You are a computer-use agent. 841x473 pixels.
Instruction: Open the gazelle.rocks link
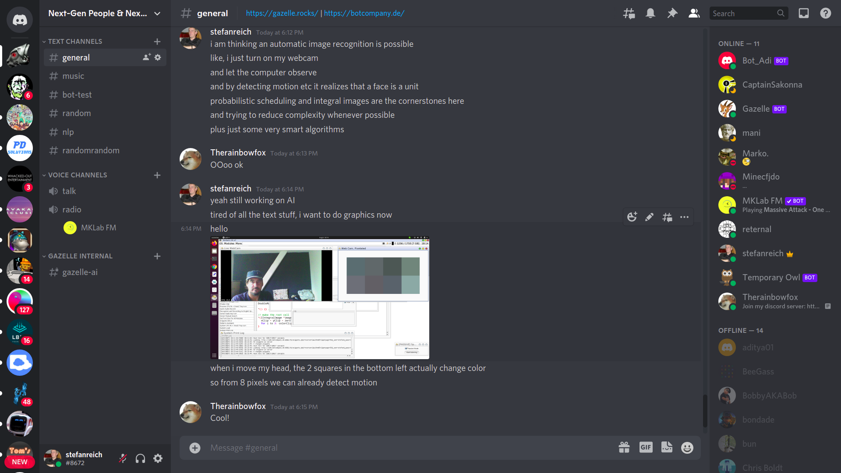click(282, 13)
